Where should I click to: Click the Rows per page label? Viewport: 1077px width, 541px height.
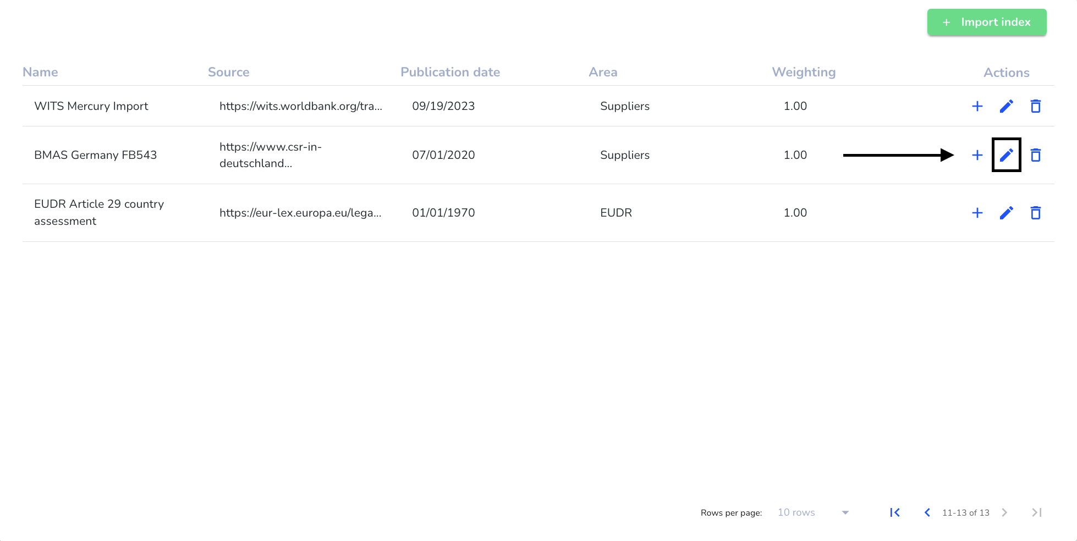click(x=731, y=512)
